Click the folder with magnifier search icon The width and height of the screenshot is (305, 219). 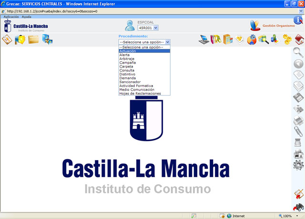coord(264,39)
